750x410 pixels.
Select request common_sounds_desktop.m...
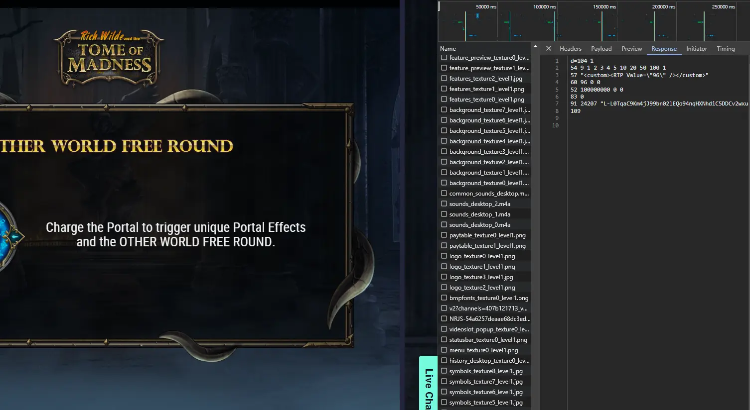pyautogui.click(x=489, y=194)
